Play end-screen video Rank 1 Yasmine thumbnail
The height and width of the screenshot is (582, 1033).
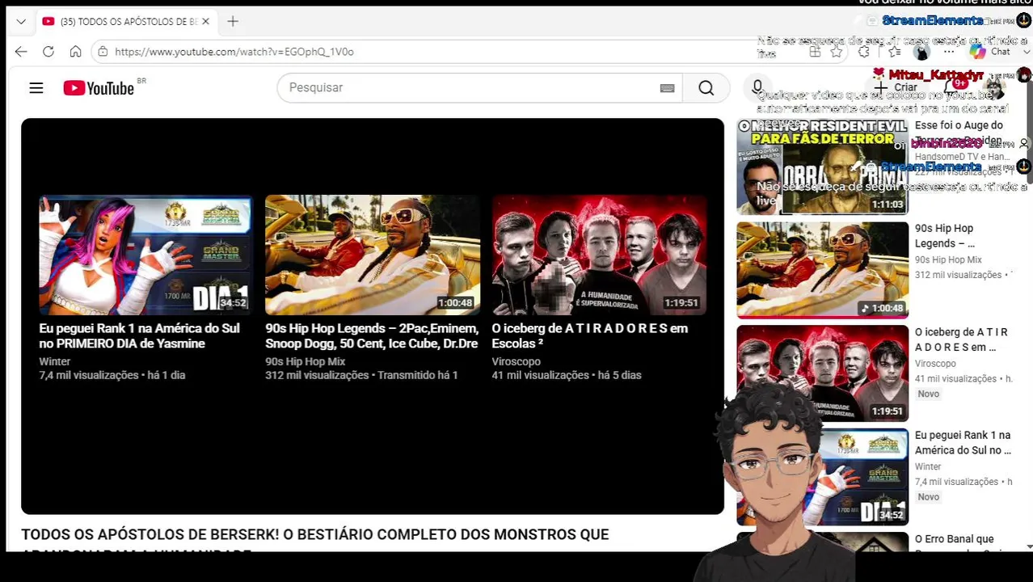click(145, 255)
